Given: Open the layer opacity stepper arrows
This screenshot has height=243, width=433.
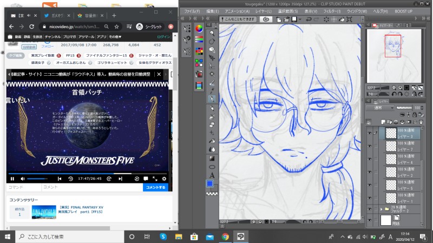Looking at the screenshot, I should pos(422,108).
